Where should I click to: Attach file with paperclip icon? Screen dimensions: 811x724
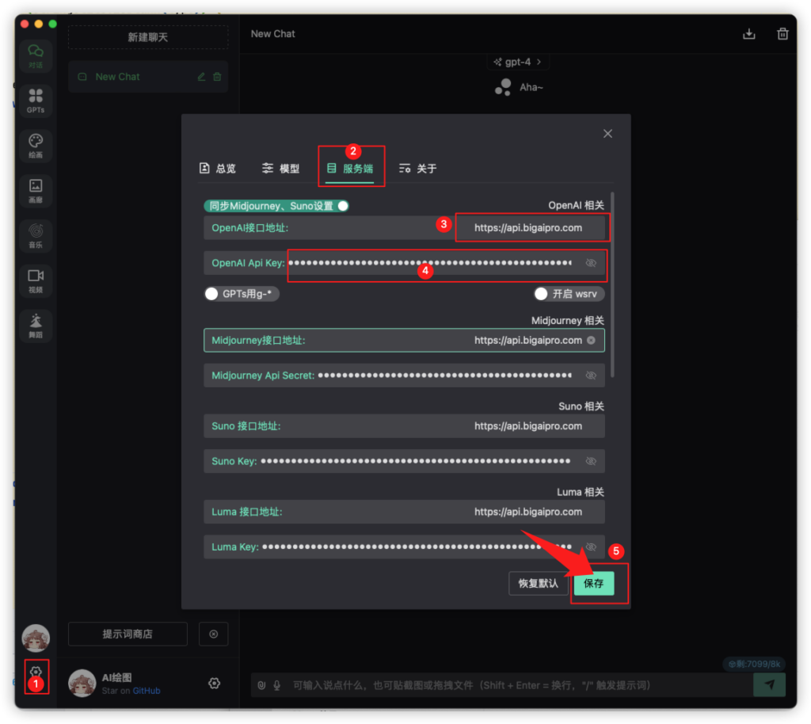(x=261, y=686)
